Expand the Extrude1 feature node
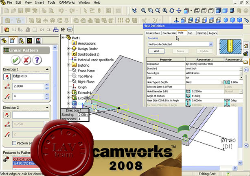The image size is (250, 176). 68,92
